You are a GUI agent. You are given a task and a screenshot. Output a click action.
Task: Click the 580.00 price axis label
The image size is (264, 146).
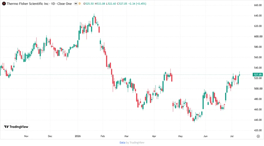(x=258, y=47)
